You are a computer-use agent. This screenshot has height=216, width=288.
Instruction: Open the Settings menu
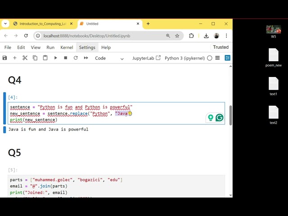[87, 48]
